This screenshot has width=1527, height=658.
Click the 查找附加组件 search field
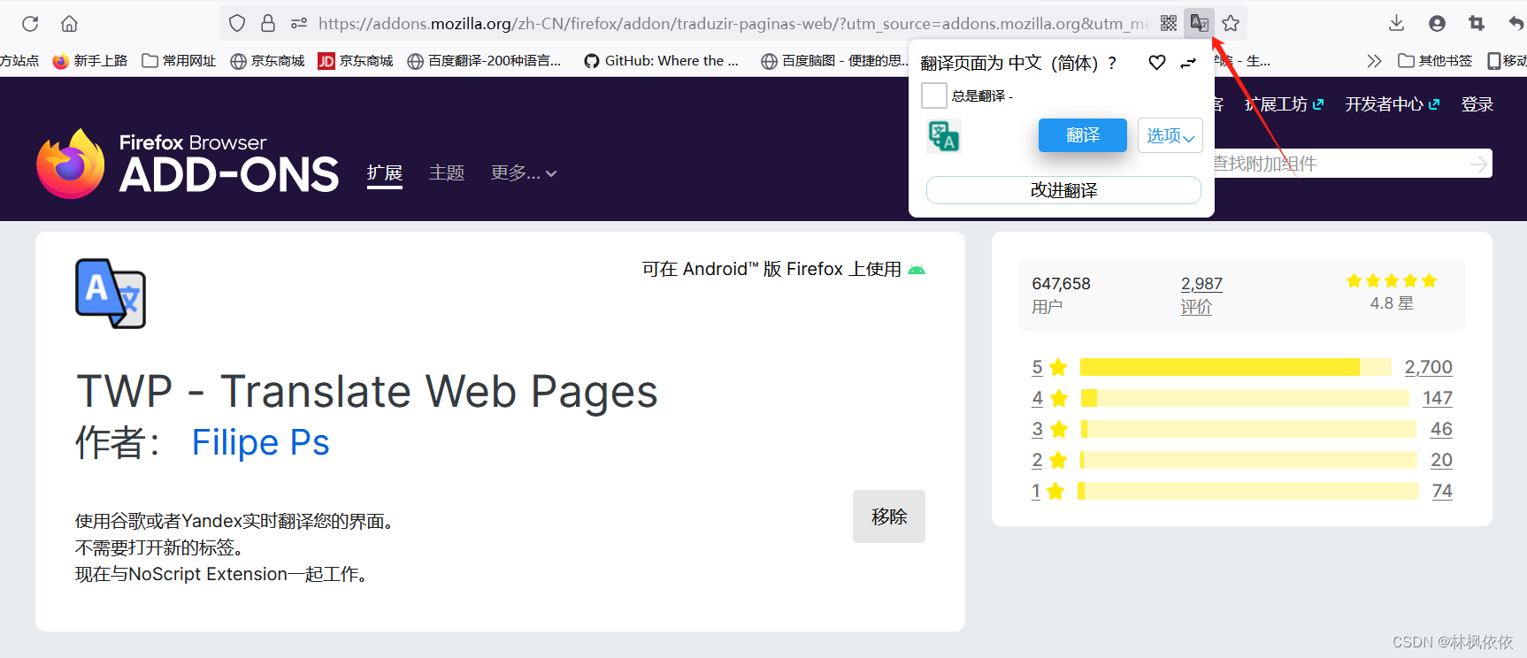point(1336,164)
